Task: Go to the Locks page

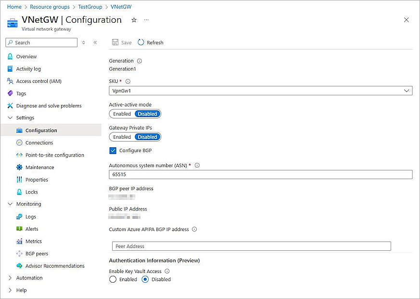Action: tap(31, 192)
